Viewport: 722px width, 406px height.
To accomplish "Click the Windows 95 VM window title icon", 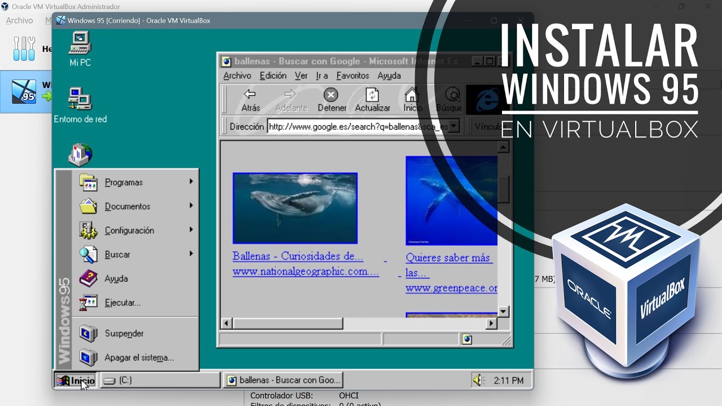I will point(60,20).
